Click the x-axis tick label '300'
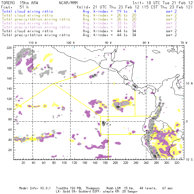Viewport: 194px width, 194px height. point(167,163)
